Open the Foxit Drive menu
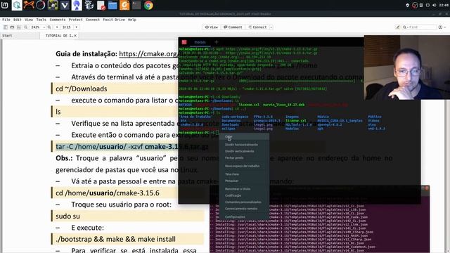 [x=114, y=20]
